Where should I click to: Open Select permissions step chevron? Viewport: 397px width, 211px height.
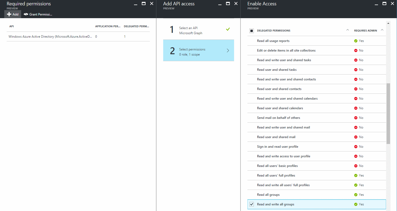pyautogui.click(x=228, y=50)
